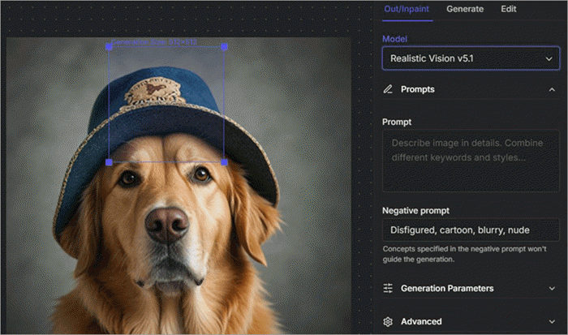Click the Generation Parameters section title

pyautogui.click(x=447, y=288)
